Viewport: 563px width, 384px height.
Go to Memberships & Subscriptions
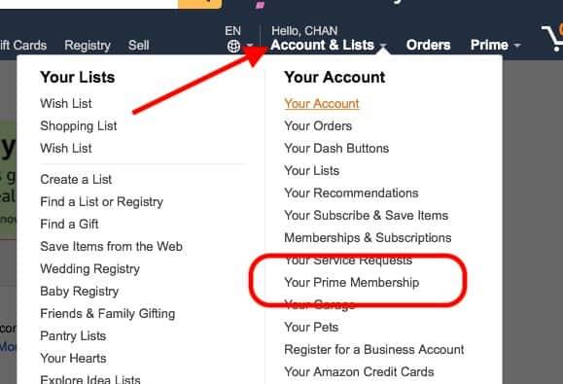point(368,237)
